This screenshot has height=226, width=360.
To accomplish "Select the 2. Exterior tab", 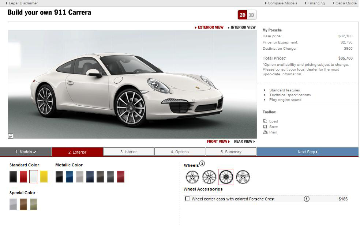I will pyautogui.click(x=77, y=152).
